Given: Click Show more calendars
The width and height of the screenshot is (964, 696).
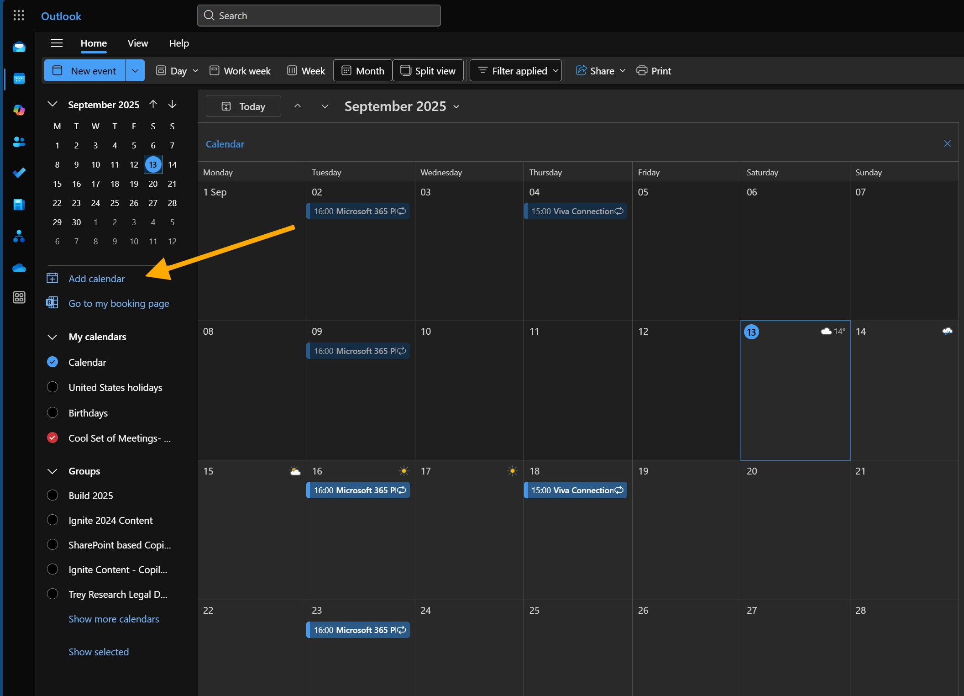Looking at the screenshot, I should (x=114, y=619).
